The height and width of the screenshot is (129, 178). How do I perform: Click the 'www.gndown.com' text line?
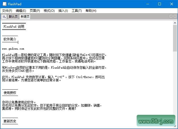click(x=13, y=49)
